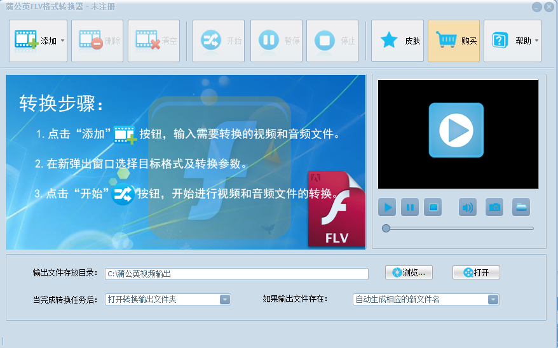558x348 pixels.
Task: Click the 浏览... browse button
Action: coord(409,272)
